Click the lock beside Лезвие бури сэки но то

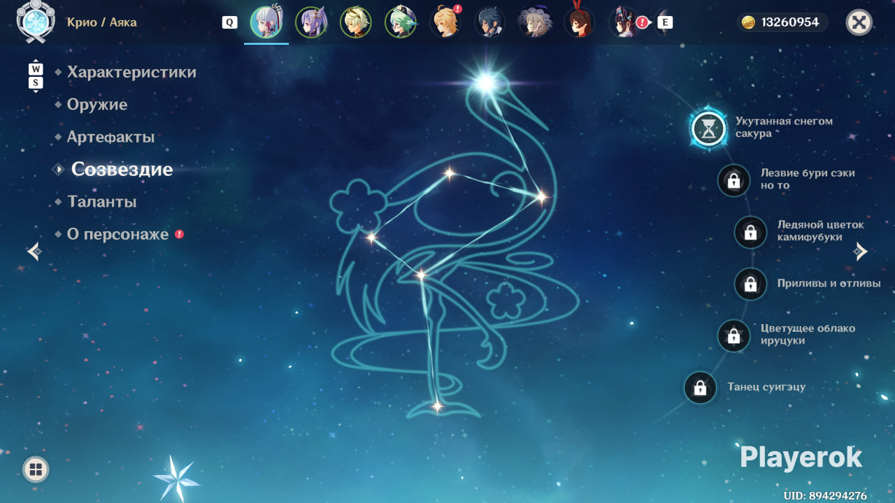733,180
